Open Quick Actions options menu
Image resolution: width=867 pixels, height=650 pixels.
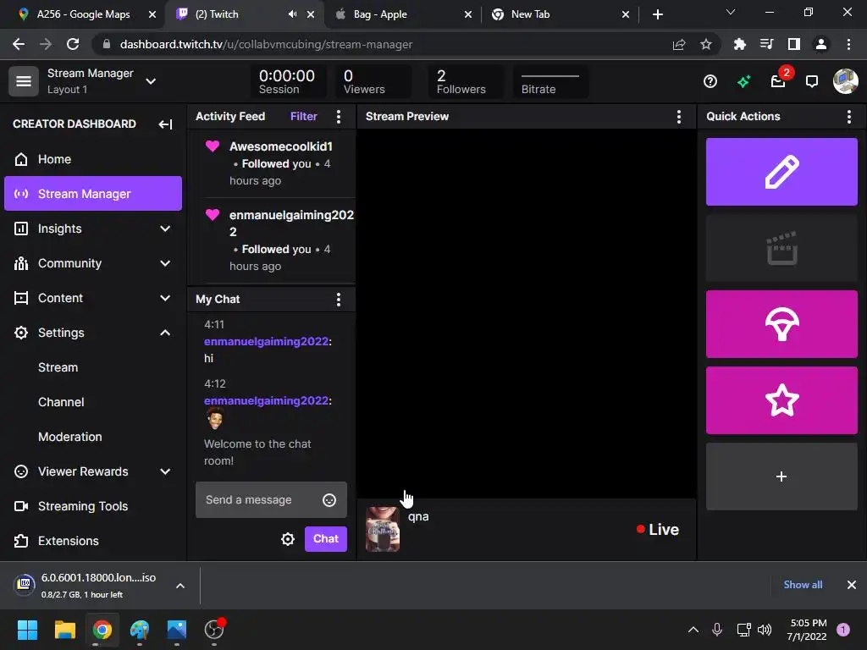click(x=848, y=116)
